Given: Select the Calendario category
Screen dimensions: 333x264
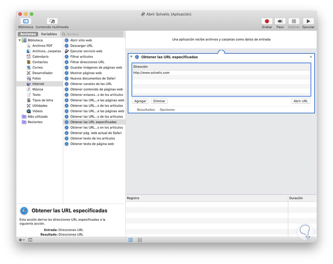Looking at the screenshot, I should coord(40,57).
